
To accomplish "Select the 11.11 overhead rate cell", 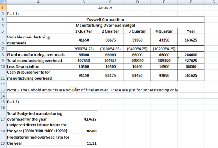I will [84, 140].
